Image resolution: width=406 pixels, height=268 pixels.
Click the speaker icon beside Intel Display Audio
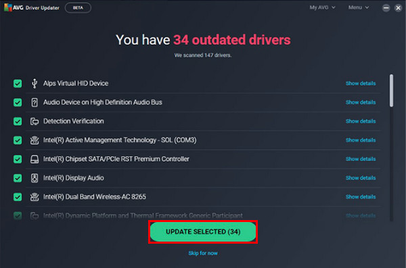(x=35, y=178)
